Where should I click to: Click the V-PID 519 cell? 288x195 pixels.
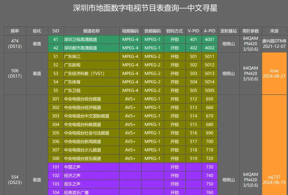(194, 158)
